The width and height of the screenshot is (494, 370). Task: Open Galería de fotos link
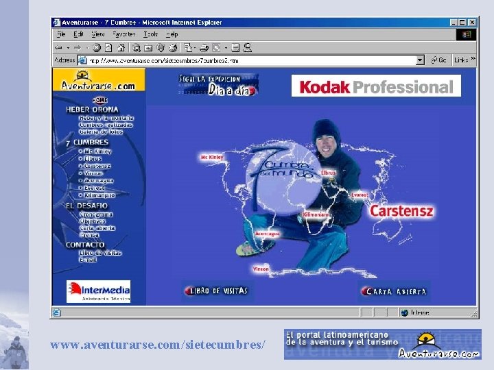tap(101, 132)
